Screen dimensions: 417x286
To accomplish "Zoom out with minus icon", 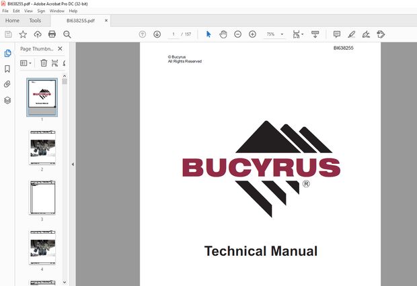I will click(x=237, y=34).
